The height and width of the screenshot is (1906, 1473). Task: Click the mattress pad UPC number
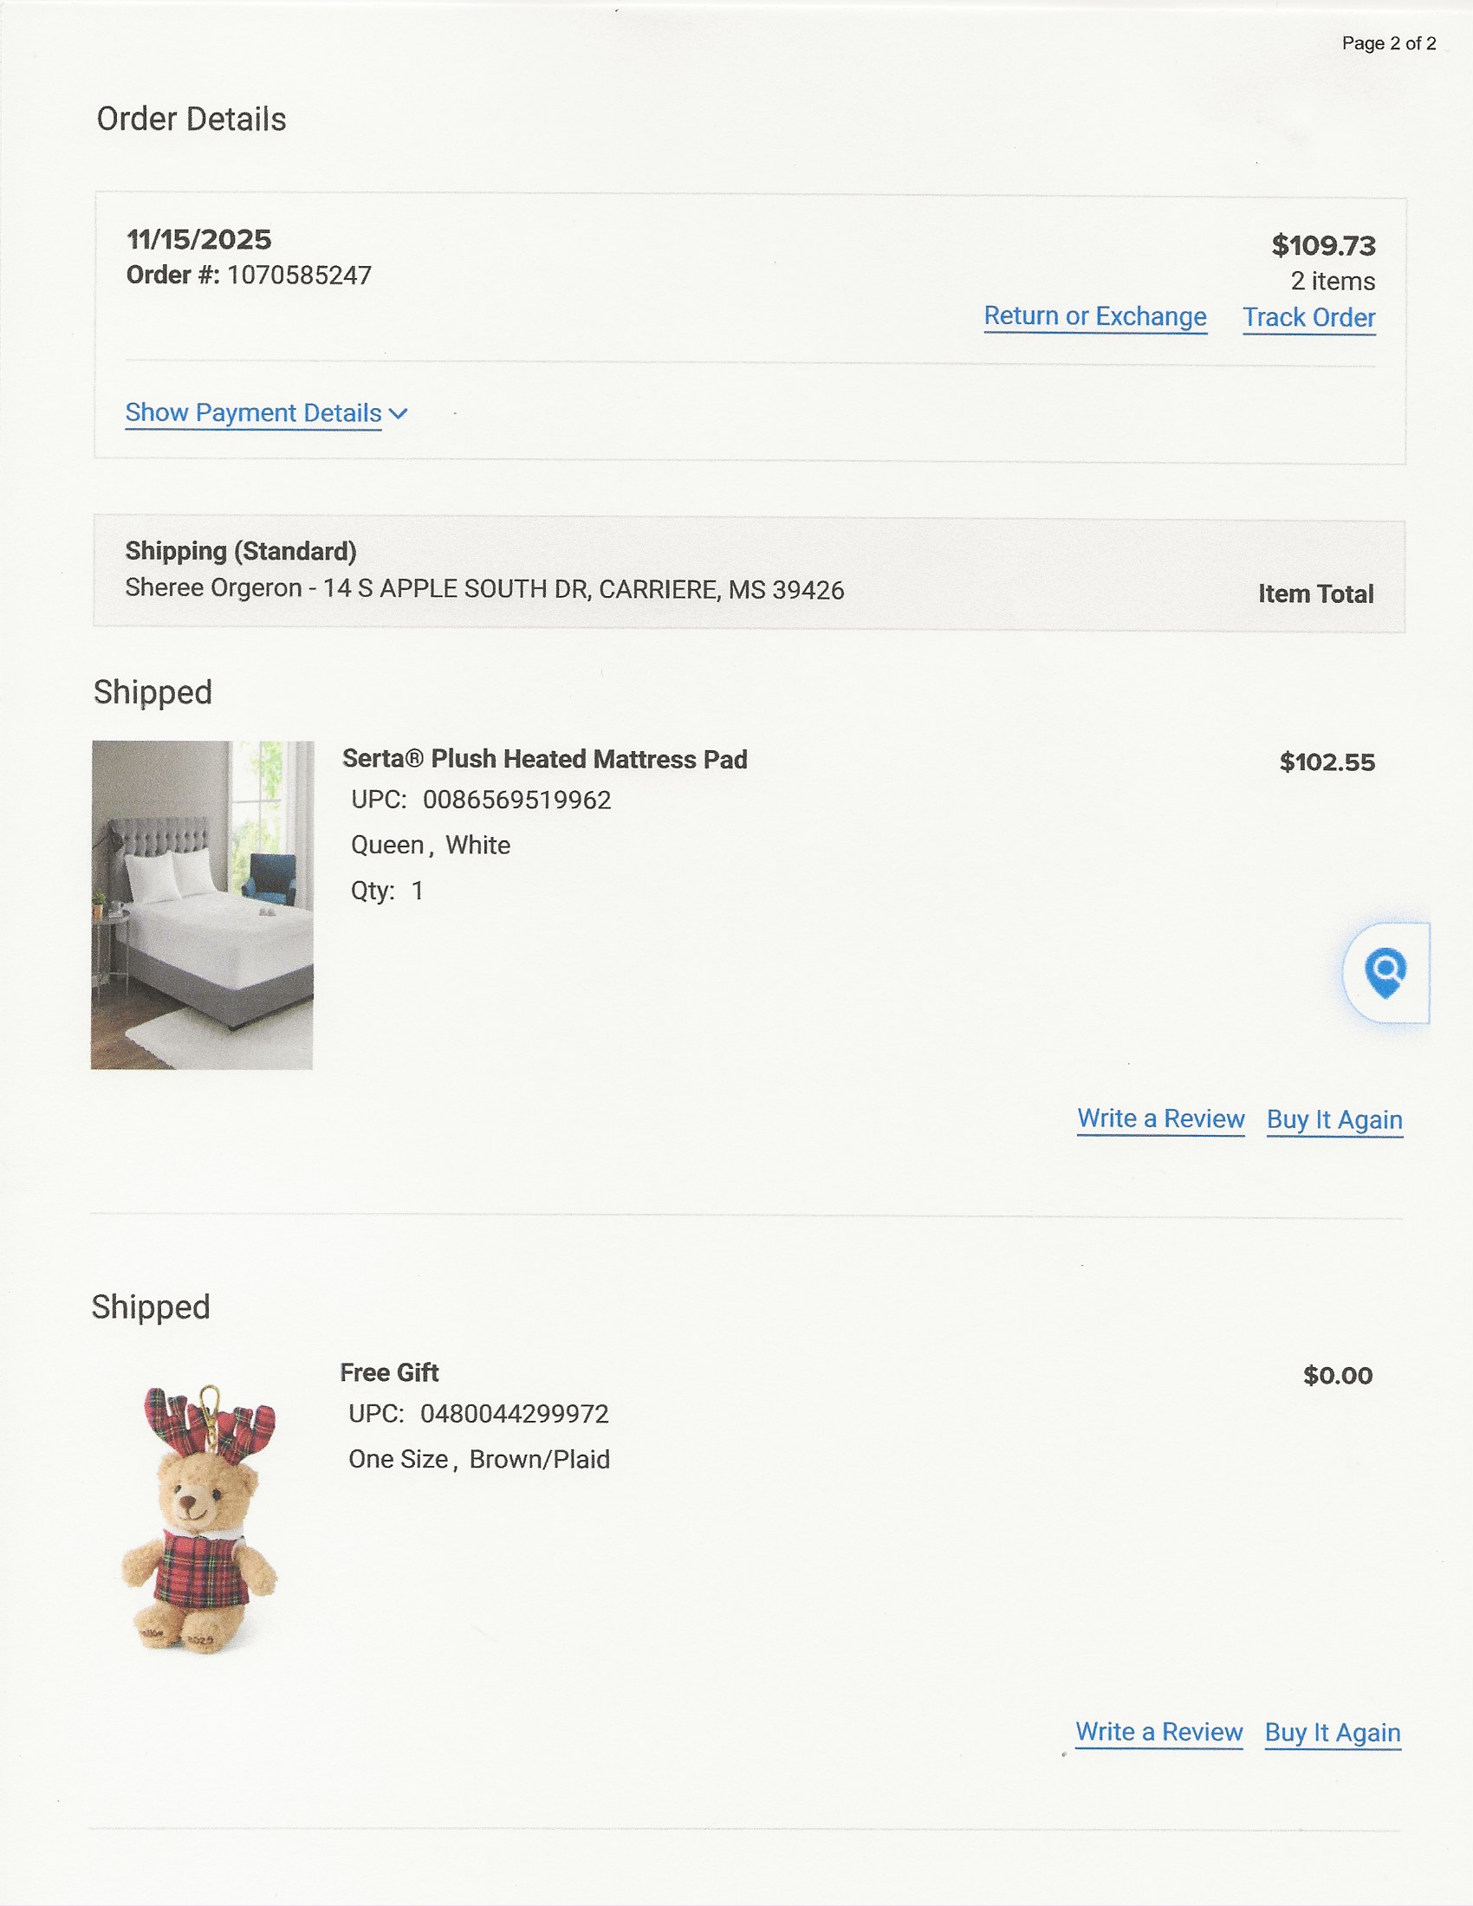[516, 801]
